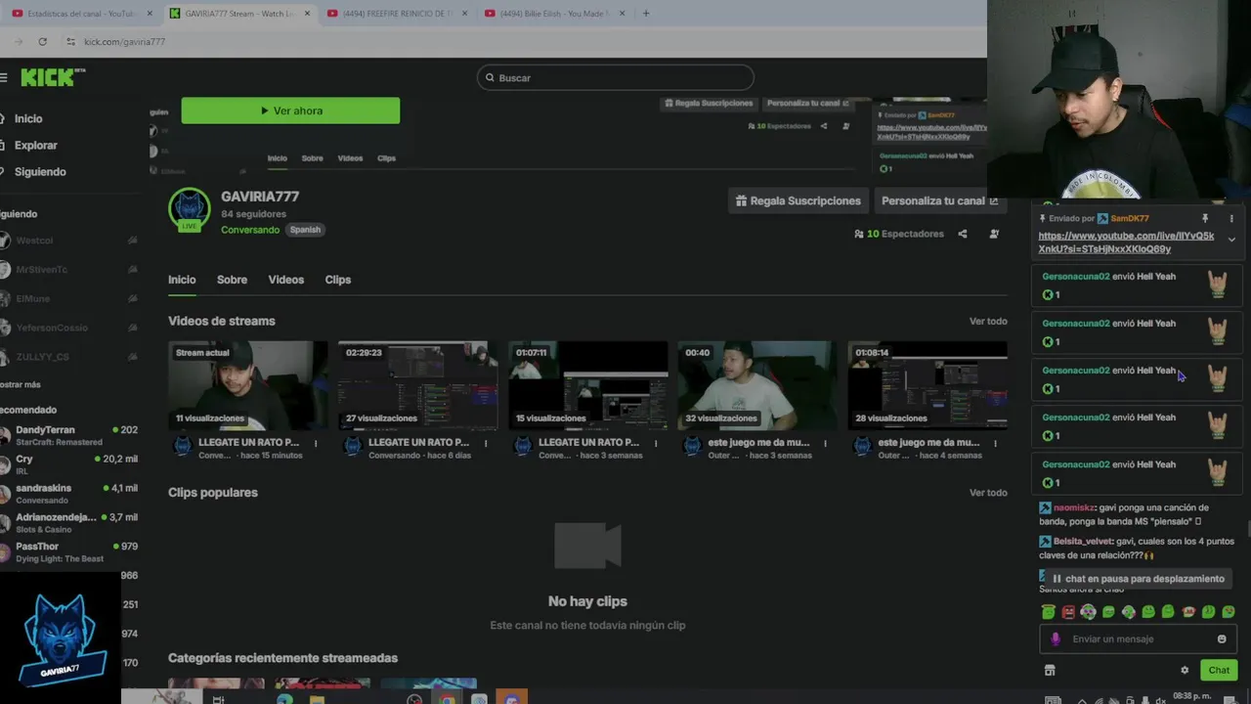1251x704 pixels.
Task: Click the Enviar un mensaje input
Action: (1139, 638)
